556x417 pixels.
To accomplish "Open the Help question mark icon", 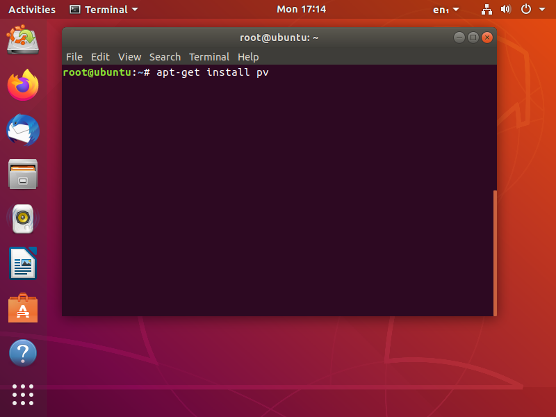I will pos(23,353).
